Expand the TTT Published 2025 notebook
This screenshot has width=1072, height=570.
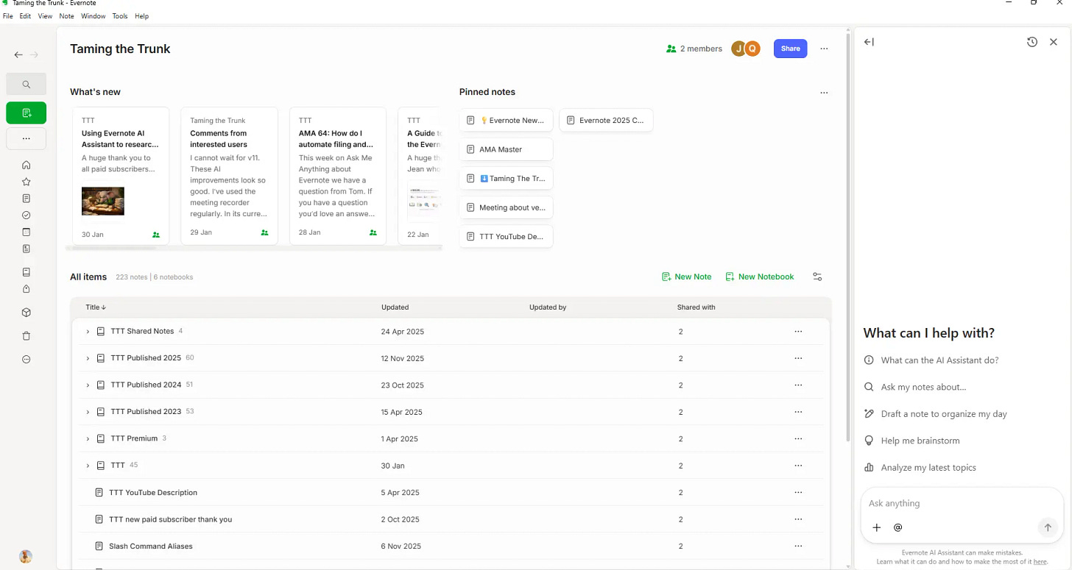coord(88,358)
